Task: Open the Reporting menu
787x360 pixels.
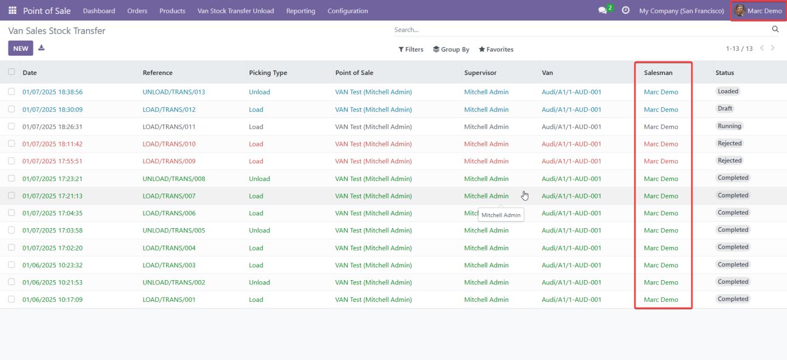Action: tap(301, 11)
